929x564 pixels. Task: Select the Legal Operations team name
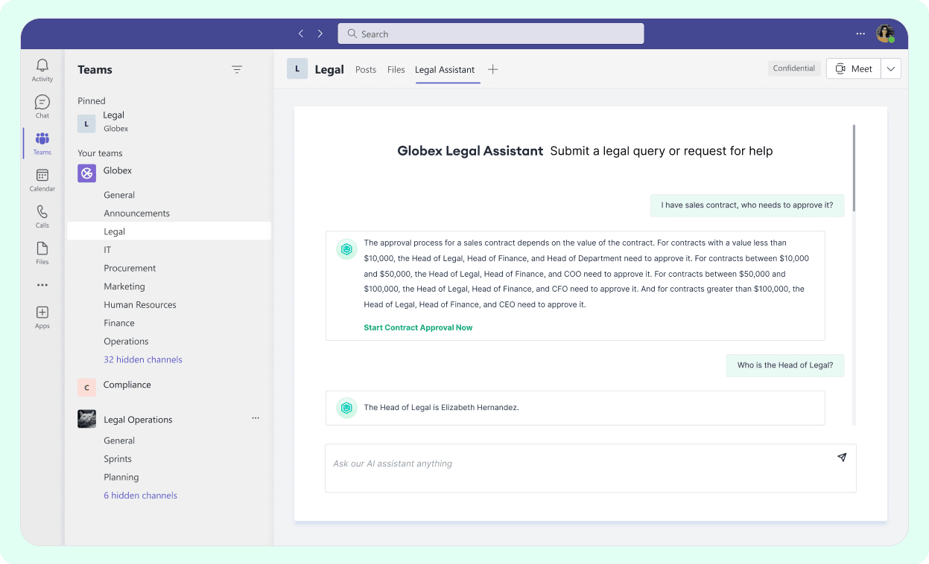(x=138, y=420)
